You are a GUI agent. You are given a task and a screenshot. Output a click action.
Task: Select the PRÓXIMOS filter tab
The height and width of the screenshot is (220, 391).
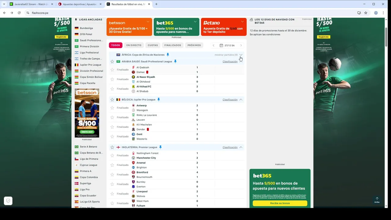pyautogui.click(x=194, y=45)
